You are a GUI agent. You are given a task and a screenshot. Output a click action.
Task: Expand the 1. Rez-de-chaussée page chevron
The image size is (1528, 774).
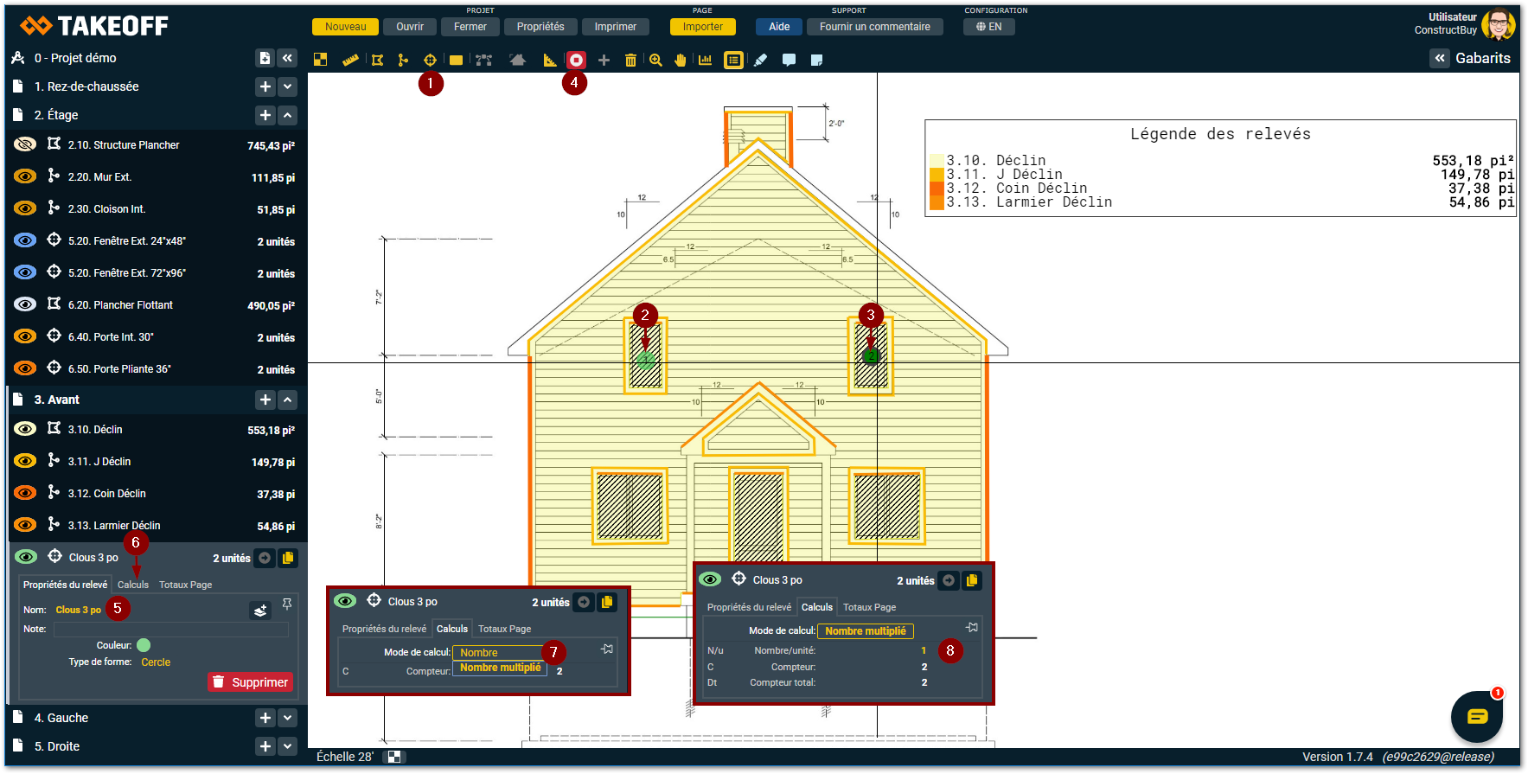[288, 86]
